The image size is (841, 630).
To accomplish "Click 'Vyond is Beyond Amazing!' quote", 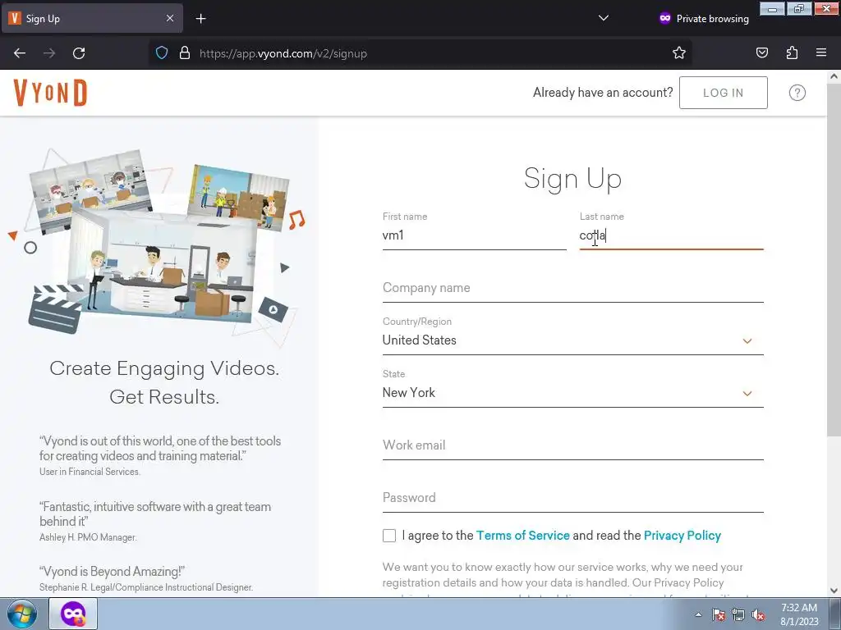I will coord(112,572).
